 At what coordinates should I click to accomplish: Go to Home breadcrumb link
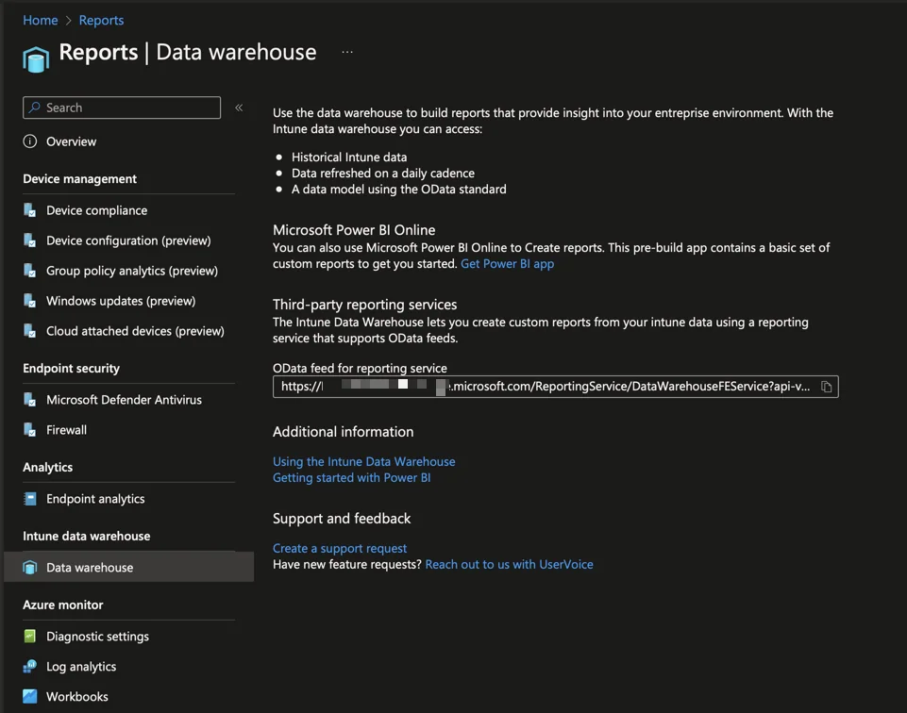[x=41, y=20]
